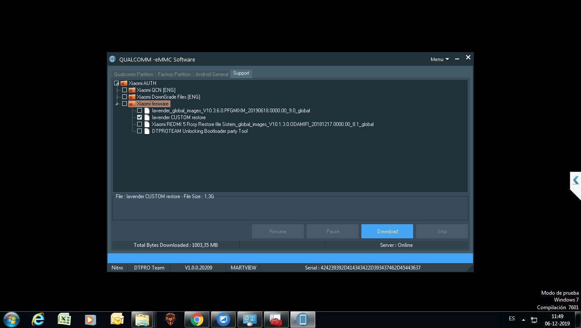This screenshot has width=581, height=328.
Task: Click the blue download progress bar
Action: [x=290, y=258]
